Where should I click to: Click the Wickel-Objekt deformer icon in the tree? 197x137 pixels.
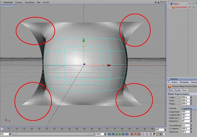click(x=174, y=7)
